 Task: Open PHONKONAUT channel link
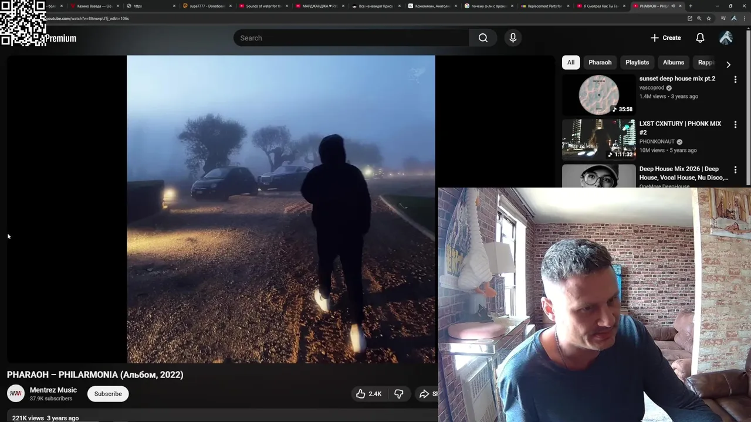click(x=657, y=142)
